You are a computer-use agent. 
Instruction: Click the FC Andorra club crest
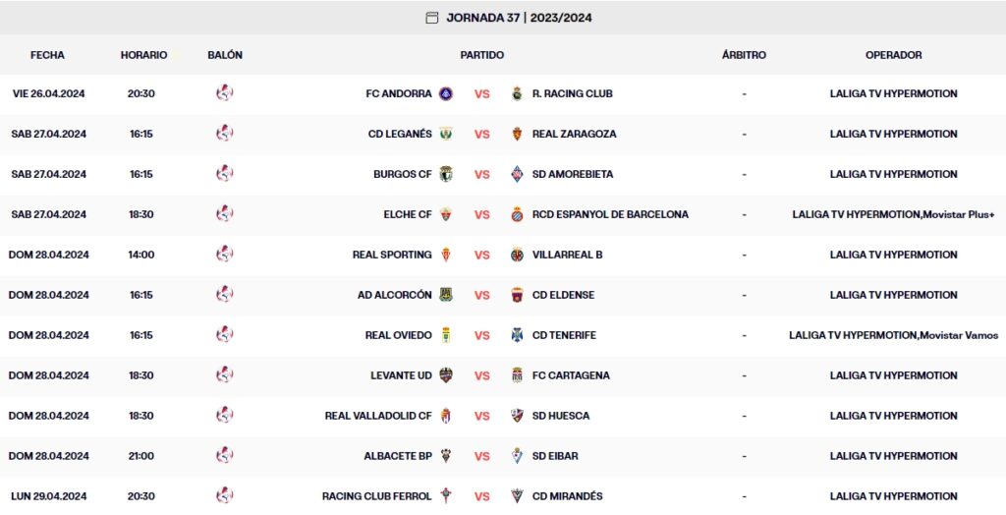[446, 94]
